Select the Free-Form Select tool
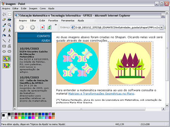Image resolution: width=170 pixels, height=127 pixels. tap(4, 14)
